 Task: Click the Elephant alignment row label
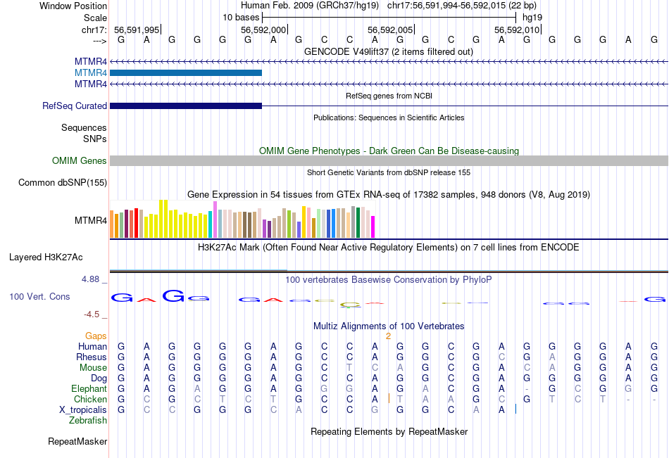pyautogui.click(x=89, y=388)
